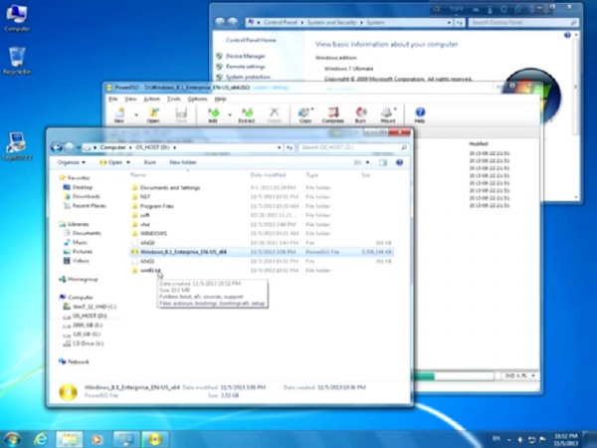Viewport: 597px width, 448px height.
Task: Sort by the Date modified column header
Action: click(268, 175)
